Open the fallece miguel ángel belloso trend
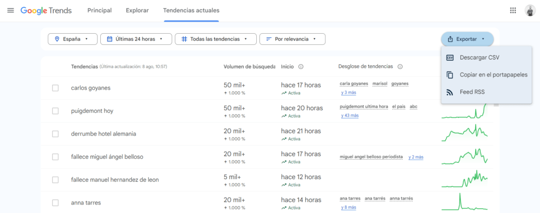Viewport: 540px width, 213px height. click(x=107, y=157)
